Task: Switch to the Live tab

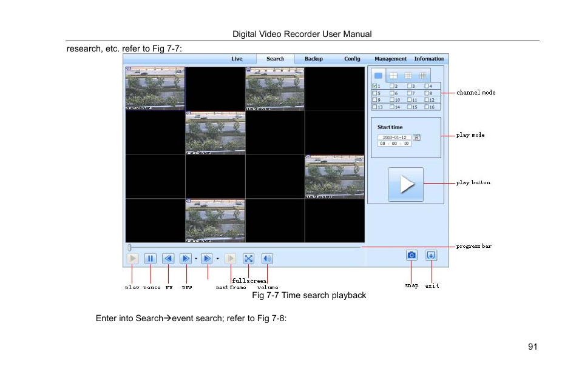Action: [x=237, y=59]
